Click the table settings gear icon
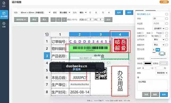 (x=47, y=34)
